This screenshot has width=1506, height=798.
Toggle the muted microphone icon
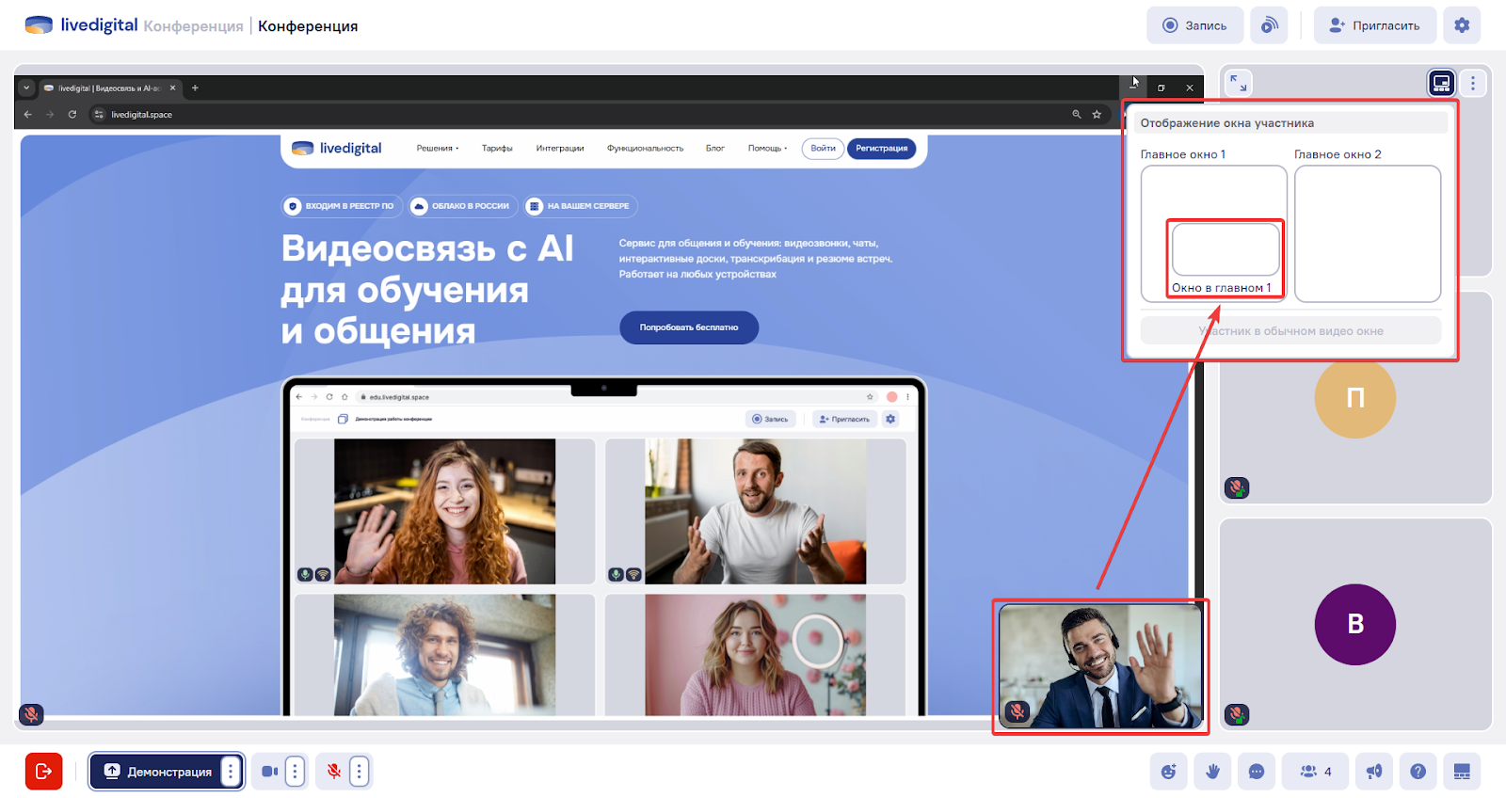[333, 772]
